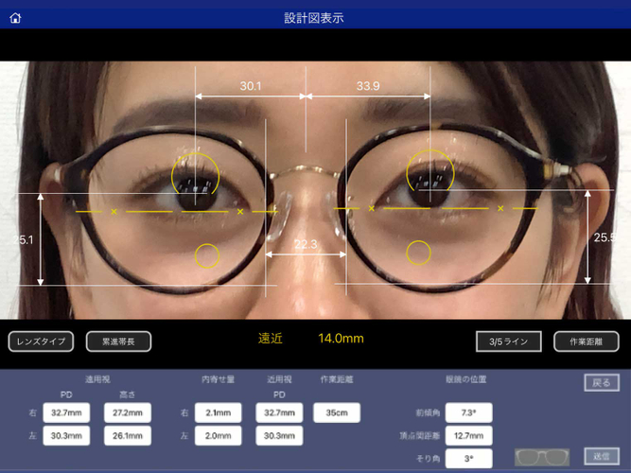The height and width of the screenshot is (473, 631).
Task: Click the 遠用視 section heading
Action: [x=97, y=379]
